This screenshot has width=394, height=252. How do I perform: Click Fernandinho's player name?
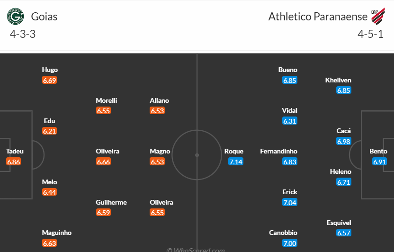(x=279, y=152)
